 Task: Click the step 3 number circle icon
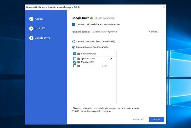31,38
